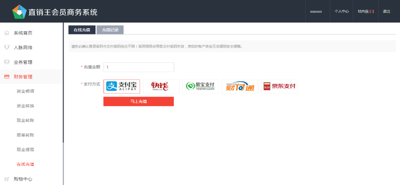Click the card icon beside 财务管理

click(7, 77)
